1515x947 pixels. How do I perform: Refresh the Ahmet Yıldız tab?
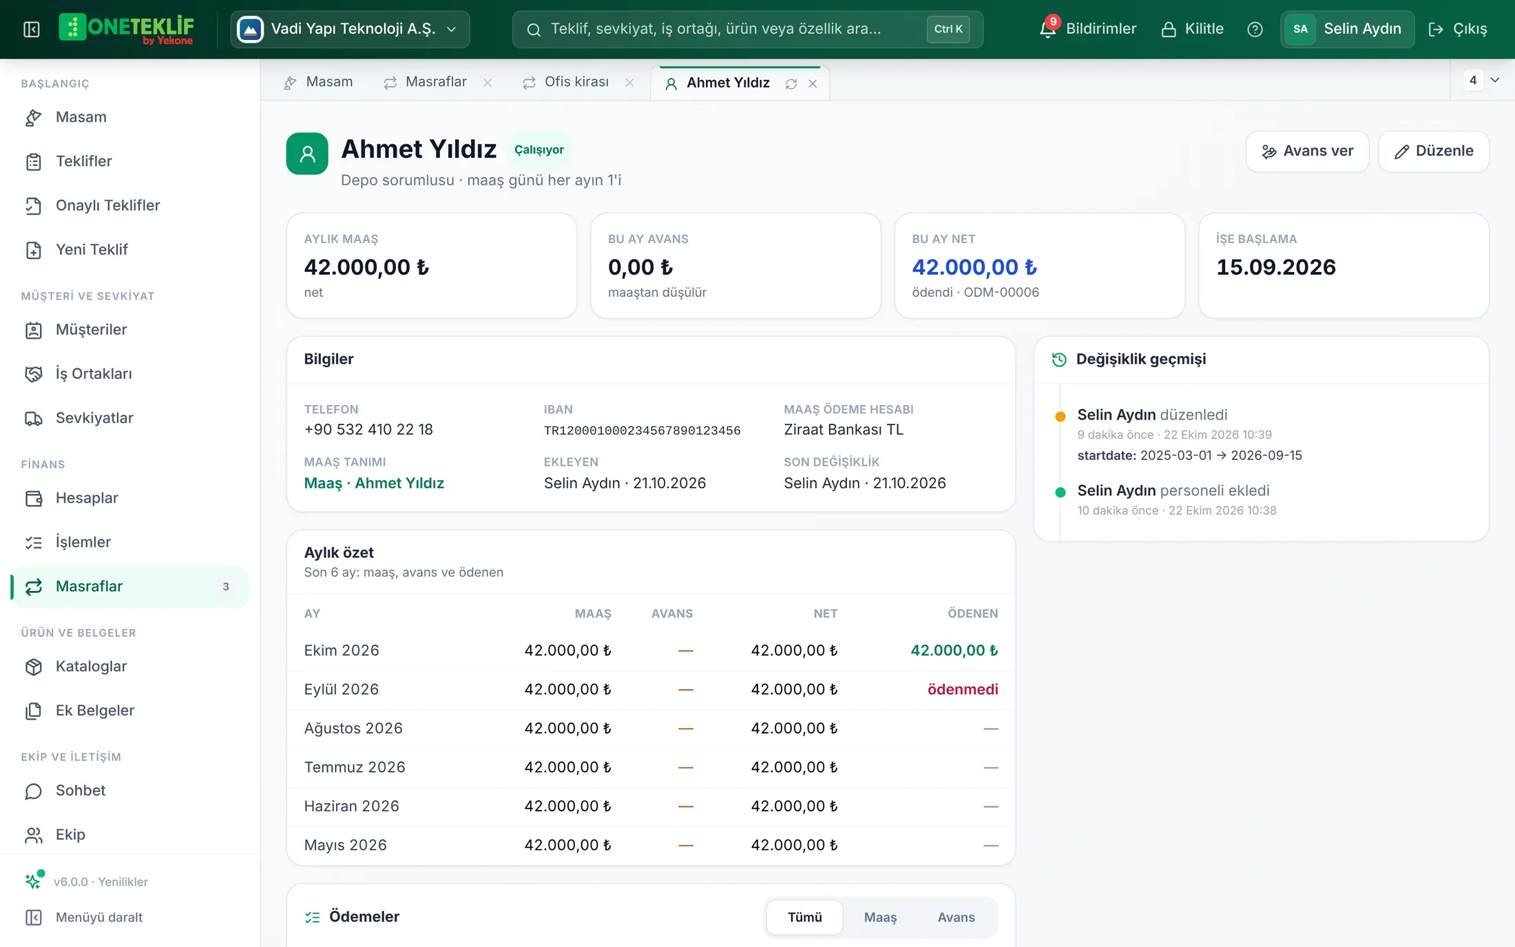click(x=791, y=83)
